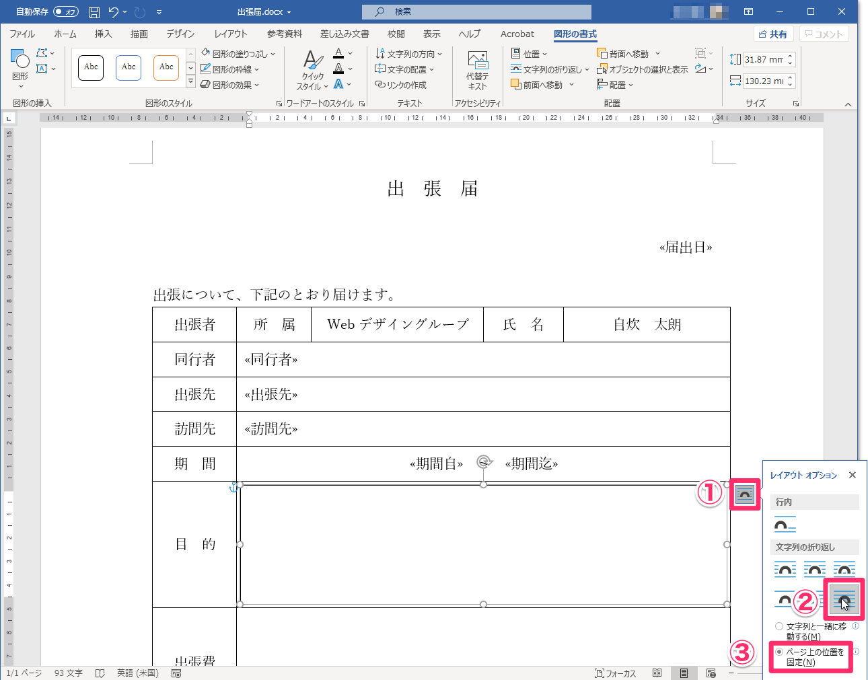This screenshot has width=868, height=680.
Task: Open the 配置 align objects dropdown
Action: (x=615, y=85)
